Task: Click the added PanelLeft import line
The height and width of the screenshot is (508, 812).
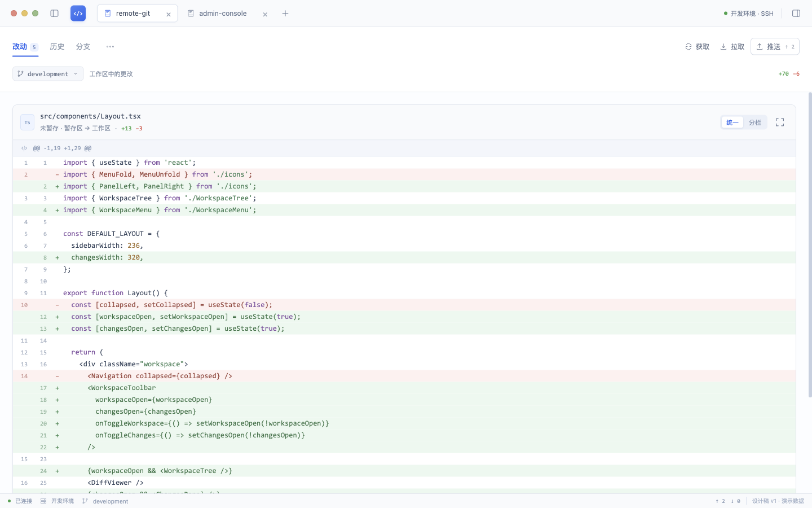Action: pos(404,186)
